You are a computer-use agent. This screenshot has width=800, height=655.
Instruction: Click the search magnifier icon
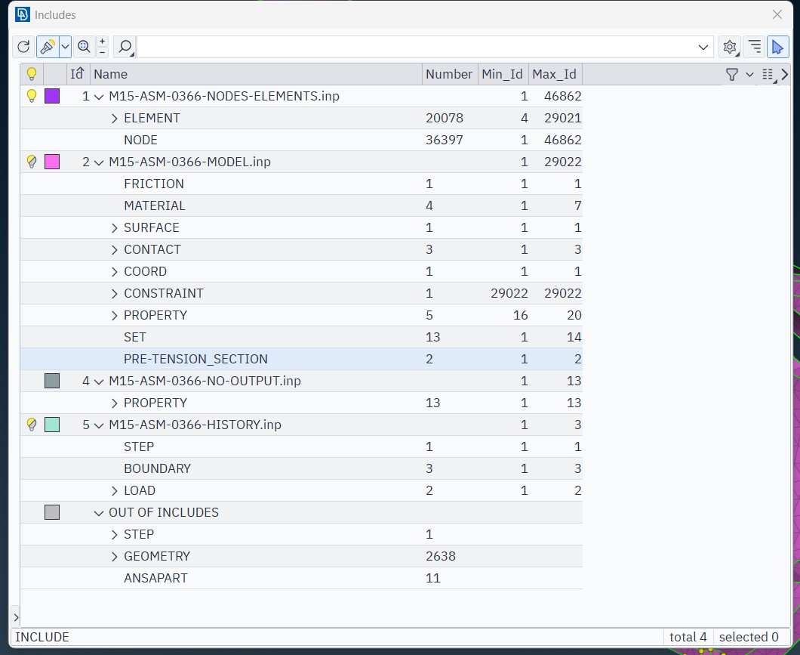tap(125, 47)
